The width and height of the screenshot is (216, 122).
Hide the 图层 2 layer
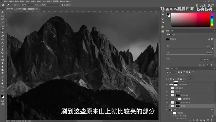tap(167, 91)
